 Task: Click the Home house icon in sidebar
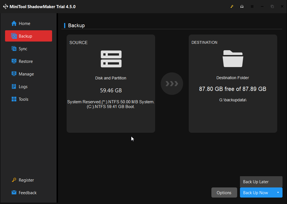click(14, 24)
